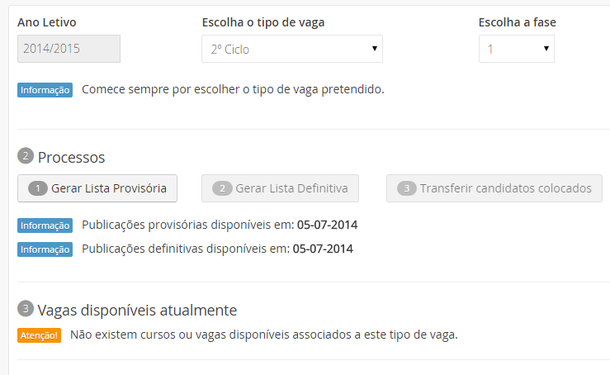
Task: Click Informação badge next to "Comece sempre"
Action: 45,90
